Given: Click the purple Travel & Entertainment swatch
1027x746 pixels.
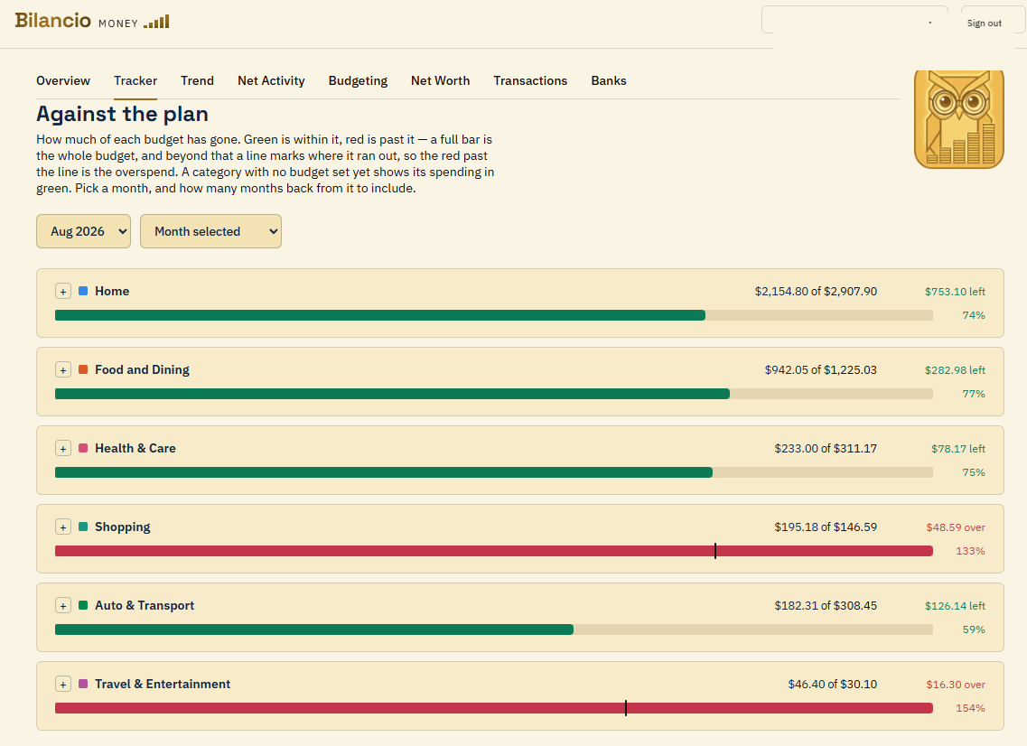Looking at the screenshot, I should pos(83,684).
